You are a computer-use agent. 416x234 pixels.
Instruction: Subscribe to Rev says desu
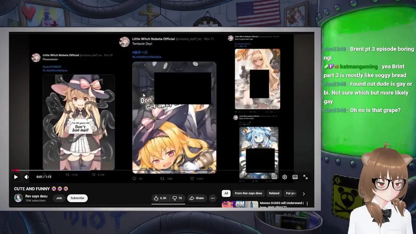point(77,198)
